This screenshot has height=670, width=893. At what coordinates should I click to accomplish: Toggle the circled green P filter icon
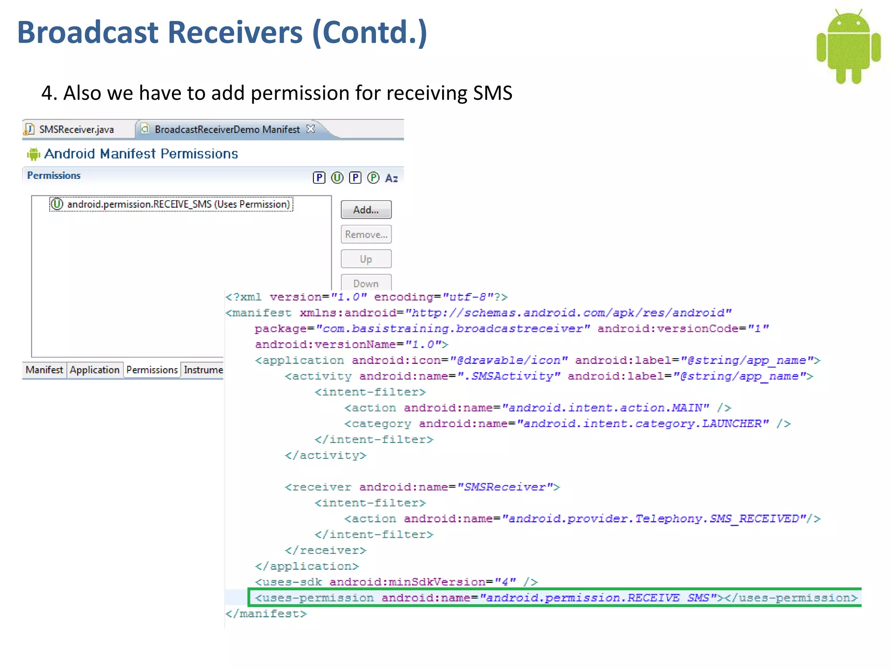point(373,178)
